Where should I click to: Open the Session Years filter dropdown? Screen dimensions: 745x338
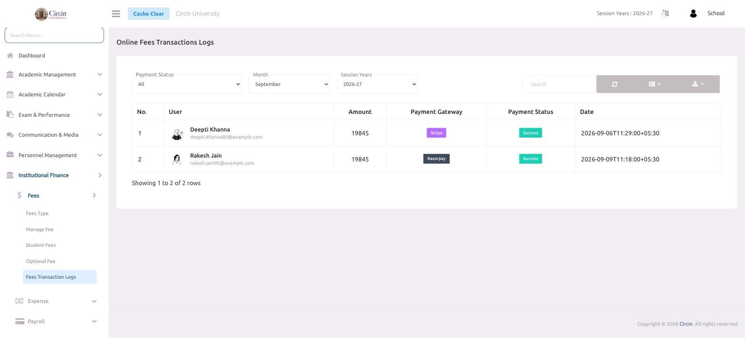coord(377,84)
